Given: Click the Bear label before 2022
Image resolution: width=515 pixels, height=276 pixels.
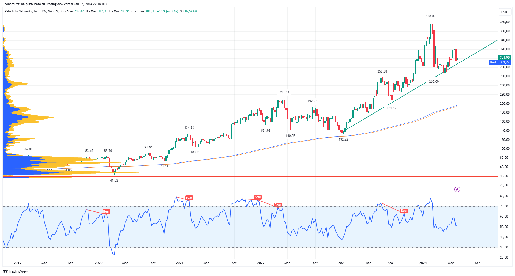Looking at the screenshot, I should (x=258, y=197).
